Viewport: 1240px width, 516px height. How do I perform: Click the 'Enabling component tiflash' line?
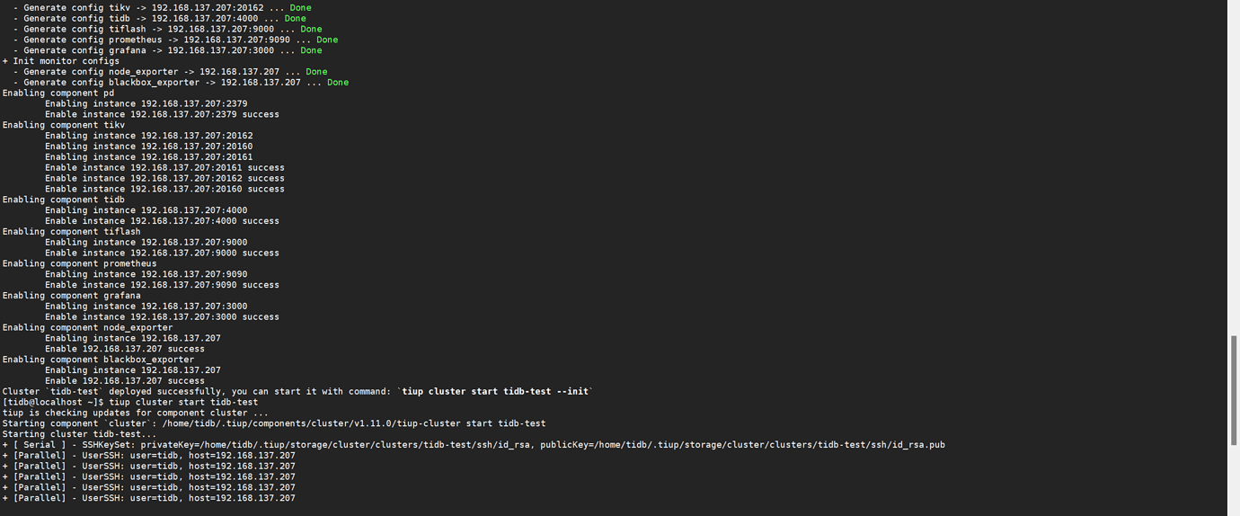tap(72, 232)
